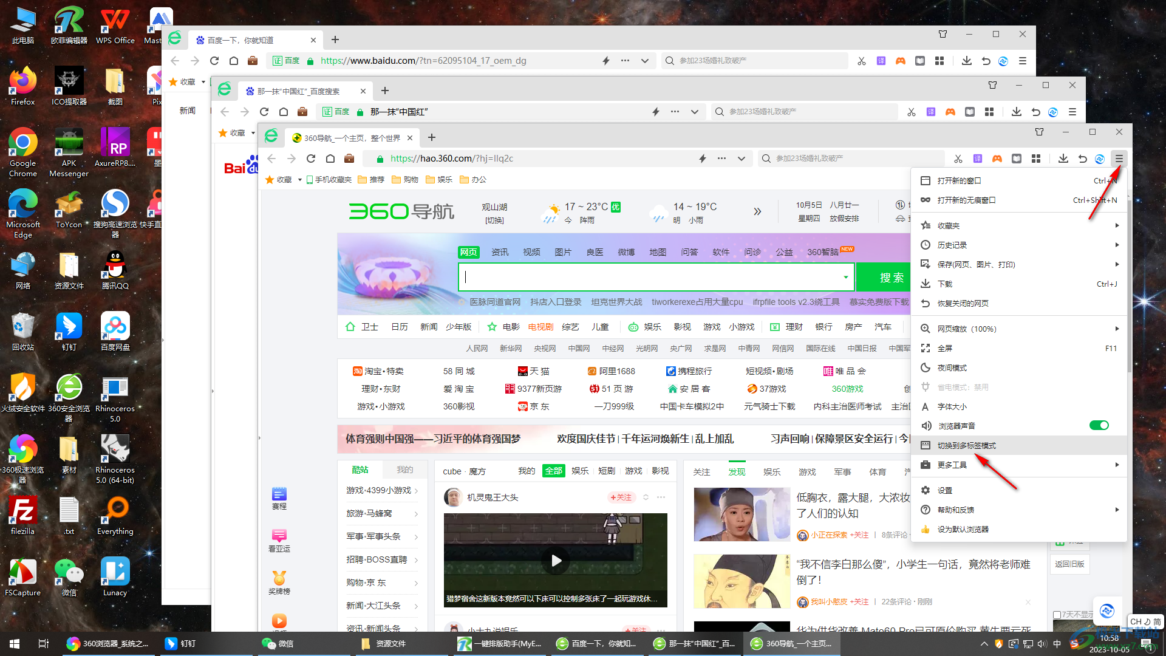Viewport: 1166px width, 656px height.
Task: Select 发现 tab in news feed
Action: 737,472
